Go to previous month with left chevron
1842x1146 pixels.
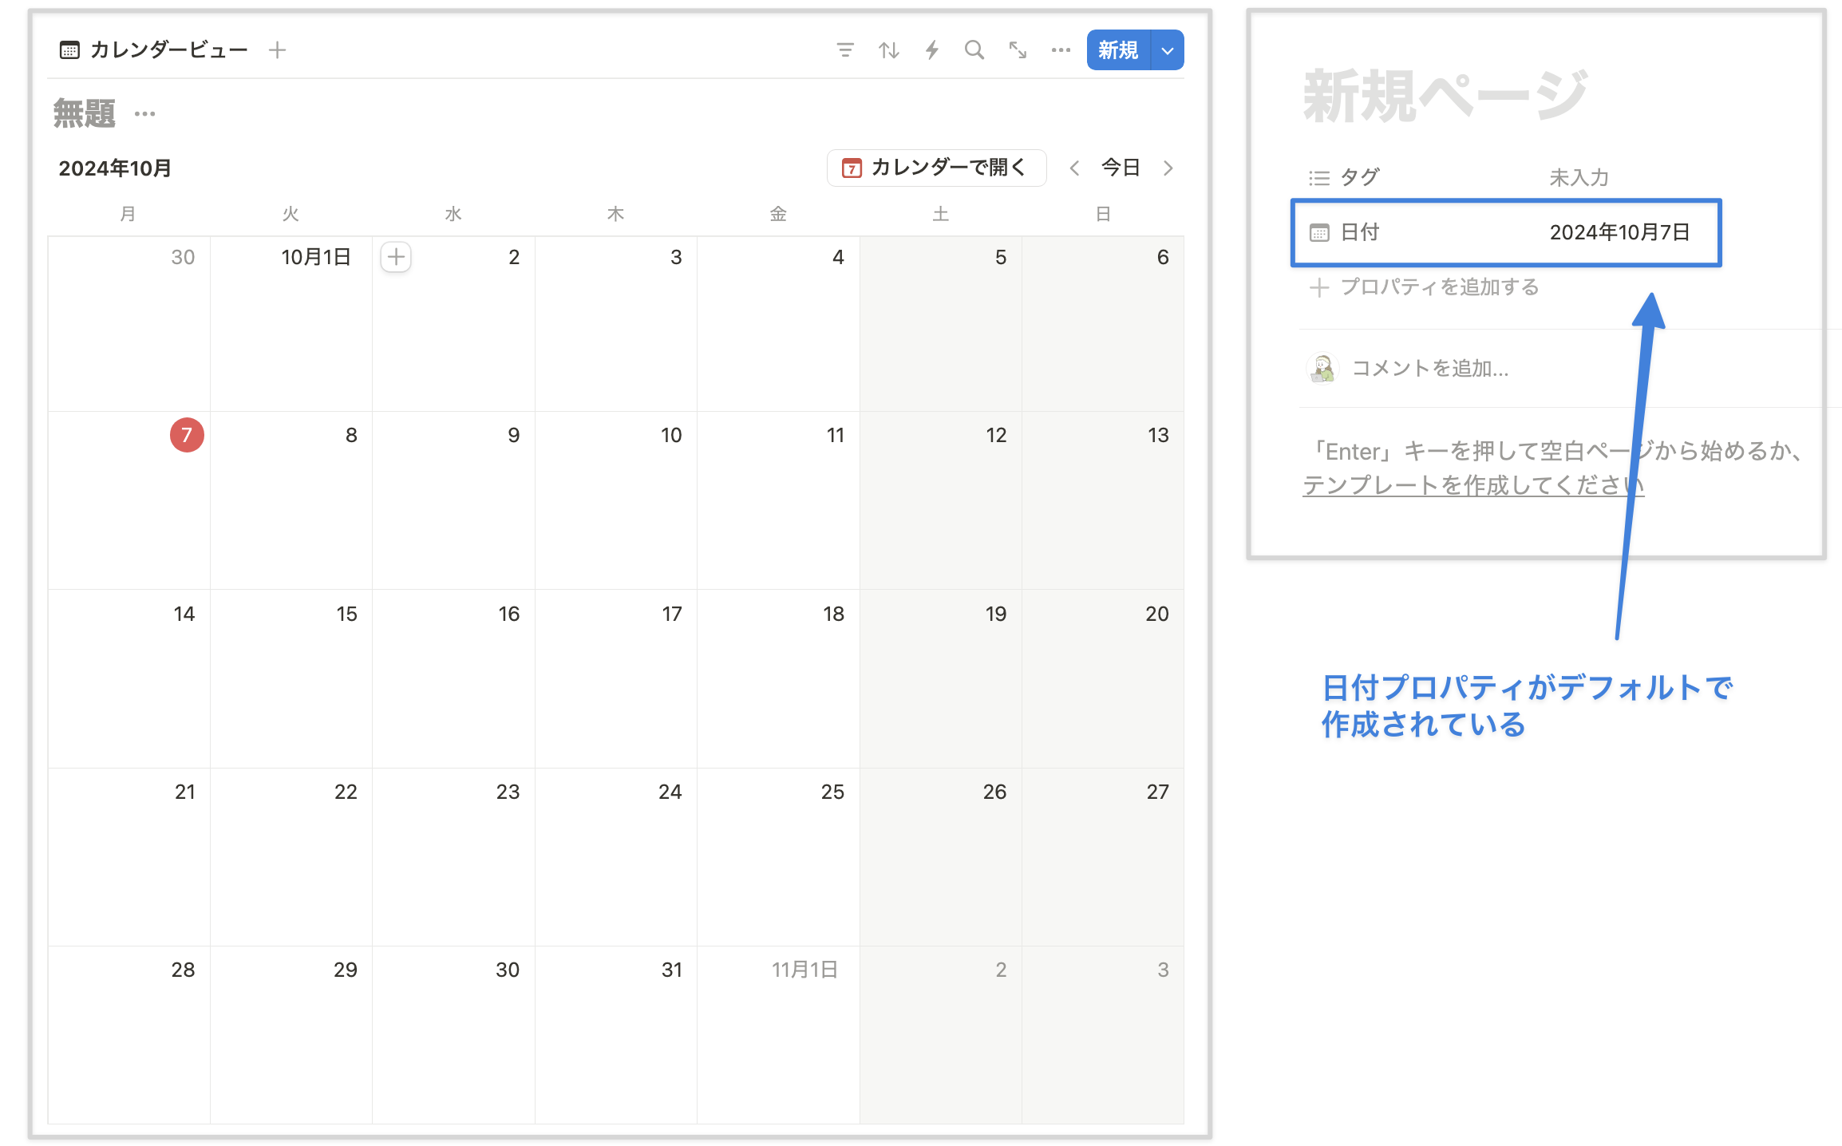[x=1075, y=168]
